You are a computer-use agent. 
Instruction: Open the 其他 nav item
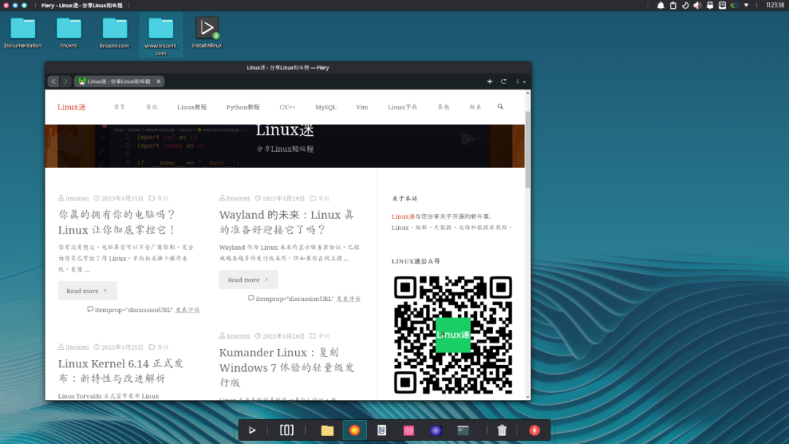coord(443,107)
